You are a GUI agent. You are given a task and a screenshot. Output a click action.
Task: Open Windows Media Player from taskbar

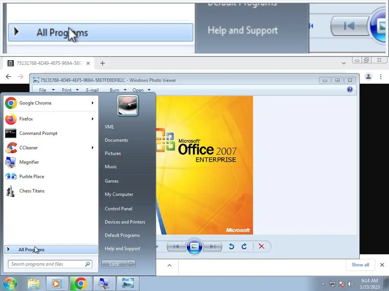(57, 283)
